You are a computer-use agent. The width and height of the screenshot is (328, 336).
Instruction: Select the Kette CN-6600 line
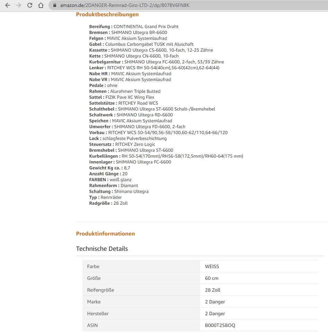click(134, 56)
